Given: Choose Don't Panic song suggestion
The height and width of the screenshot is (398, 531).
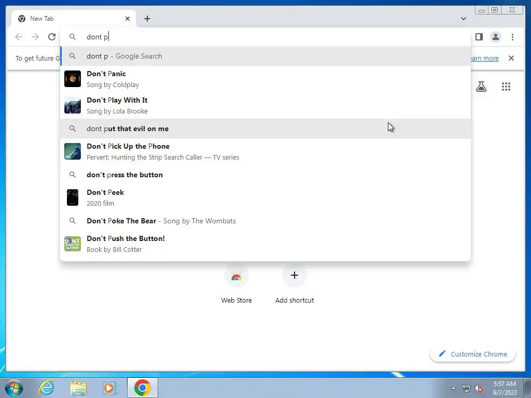Looking at the screenshot, I should (x=265, y=79).
